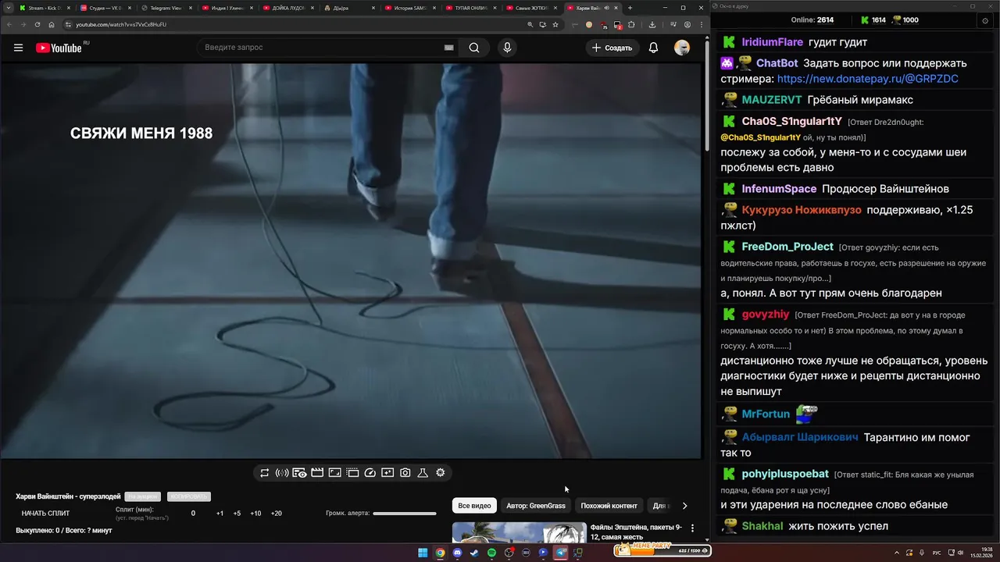
Task: Adjust the Громк. алерта volume slider
Action: [405, 514]
